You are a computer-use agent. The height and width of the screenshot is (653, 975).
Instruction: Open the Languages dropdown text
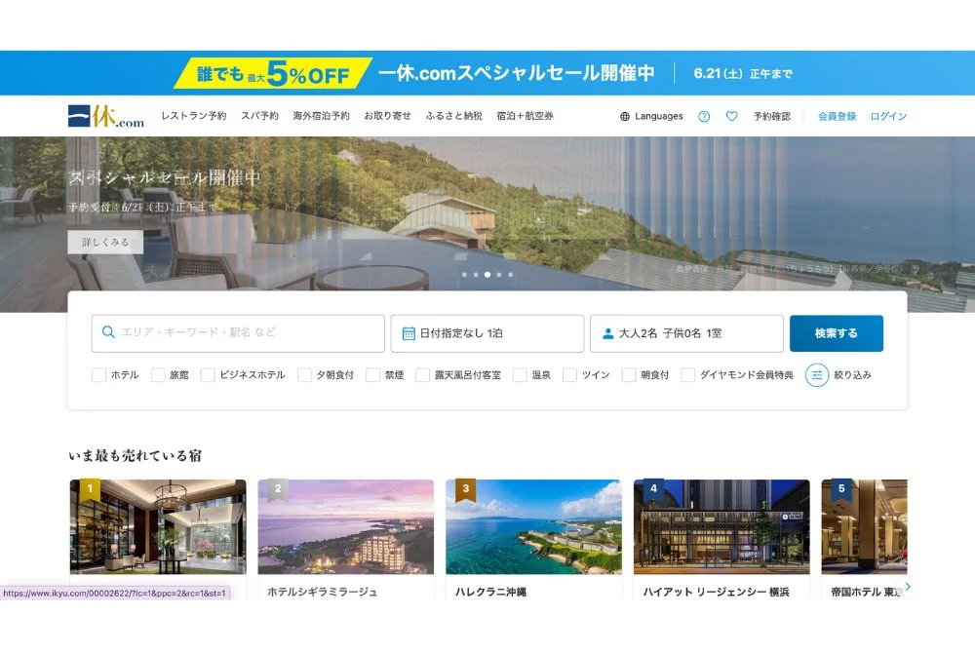click(x=658, y=116)
